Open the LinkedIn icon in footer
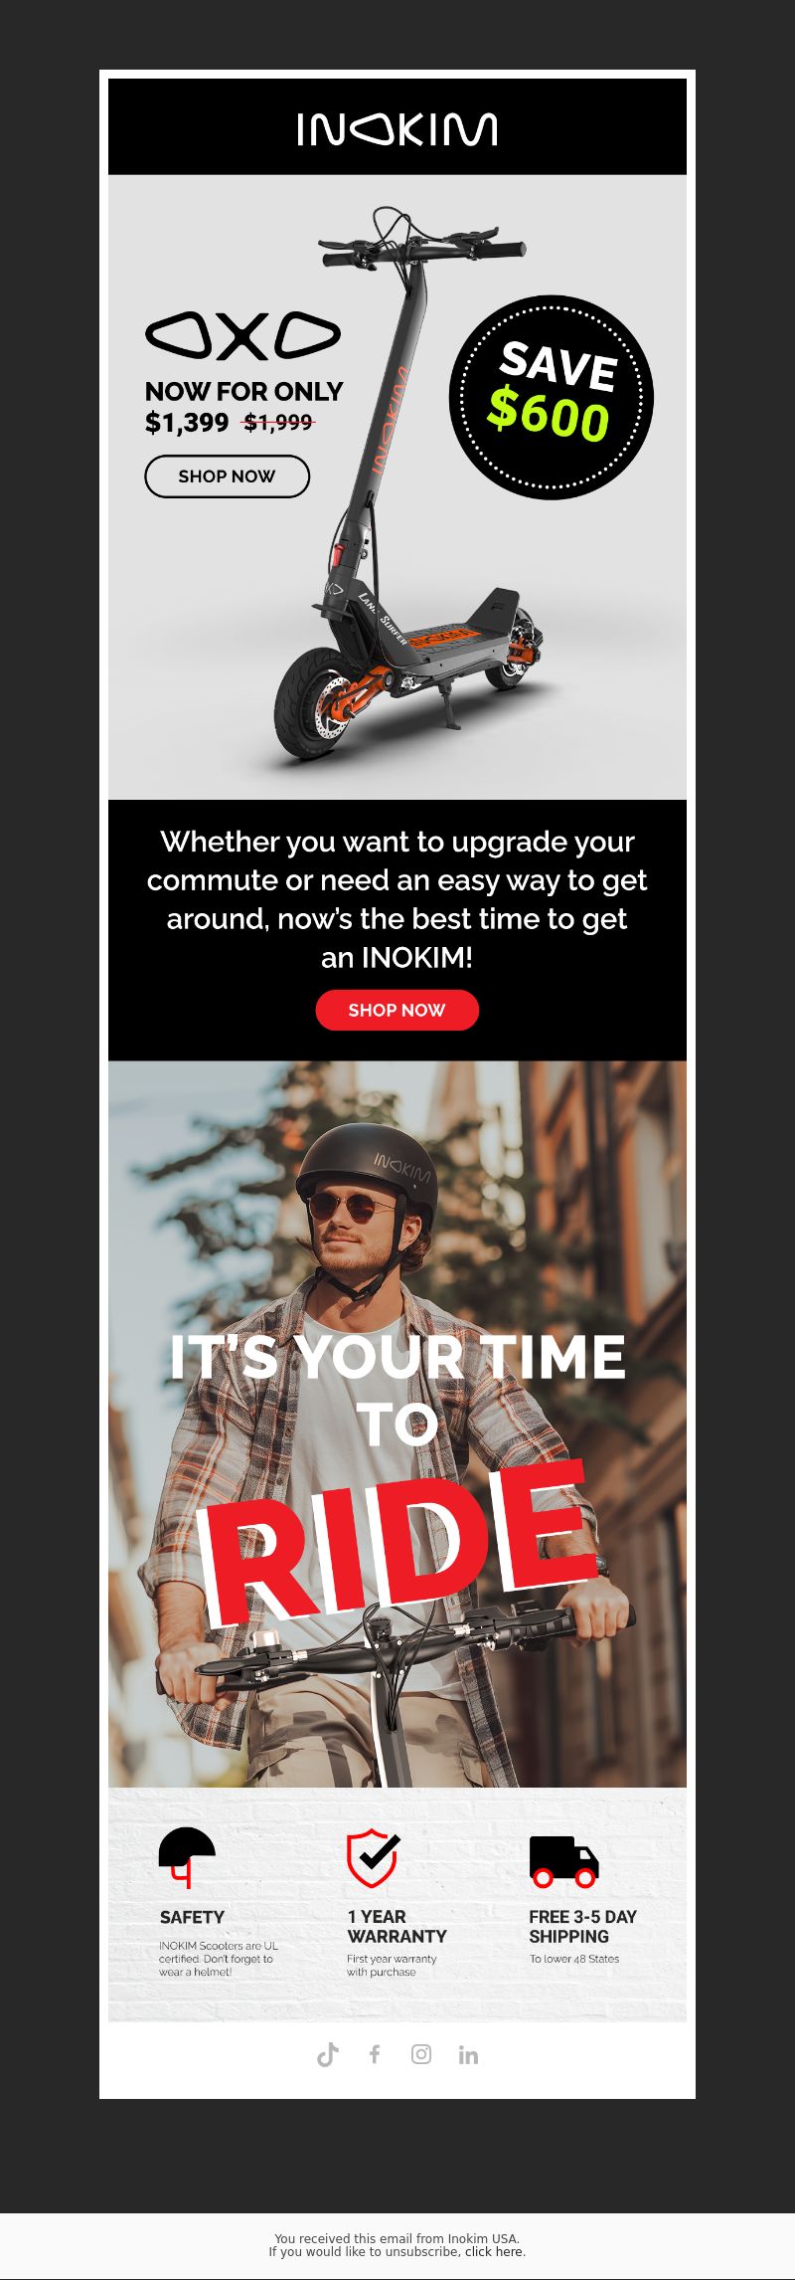 click(x=468, y=2055)
